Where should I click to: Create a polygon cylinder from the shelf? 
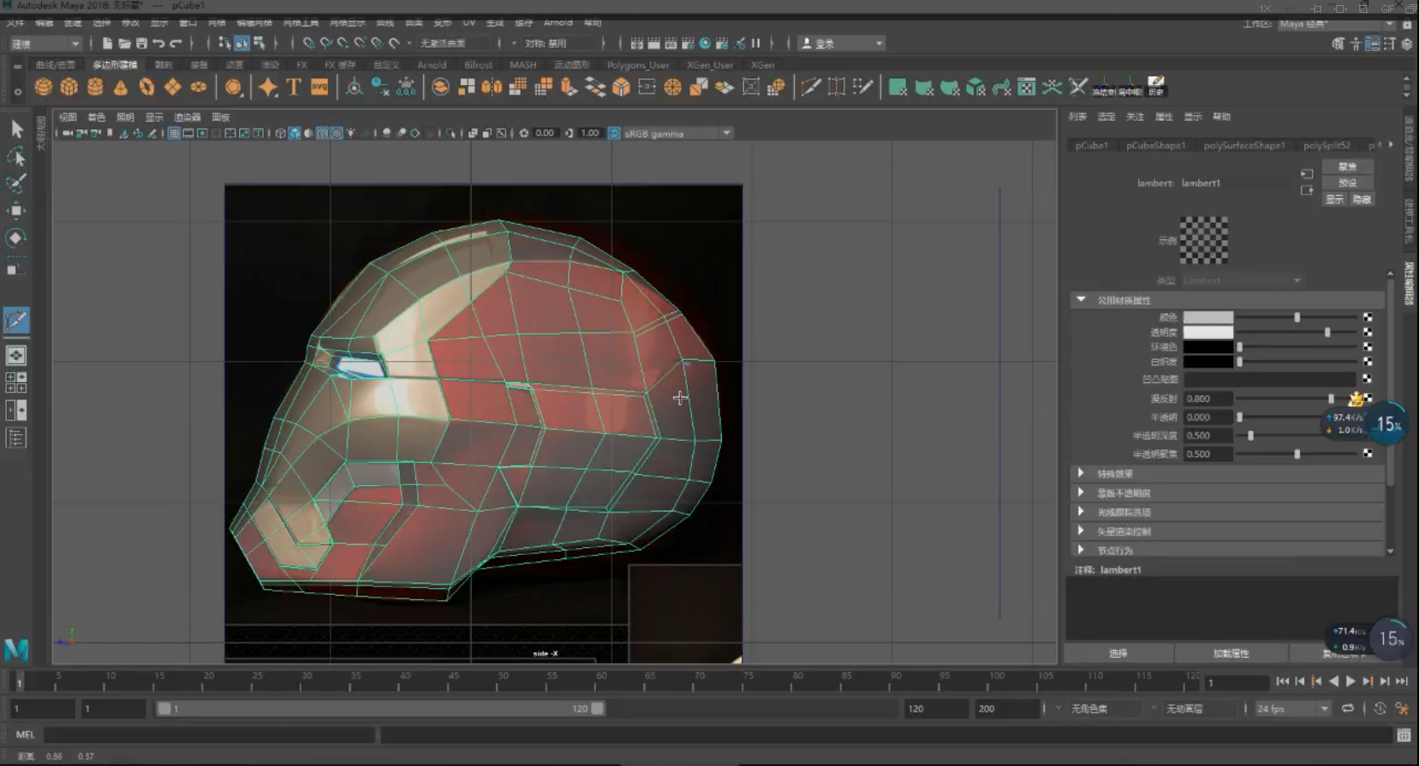click(95, 87)
